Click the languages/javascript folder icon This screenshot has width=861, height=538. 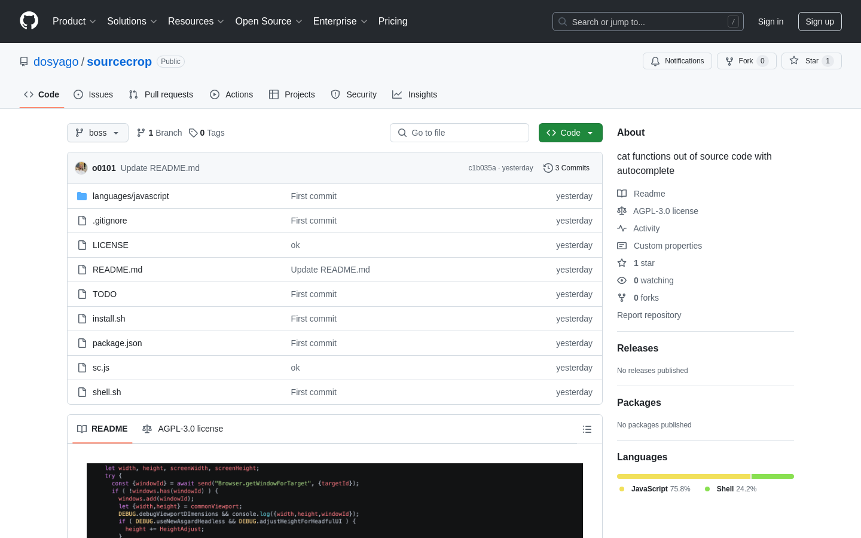pyautogui.click(x=82, y=196)
